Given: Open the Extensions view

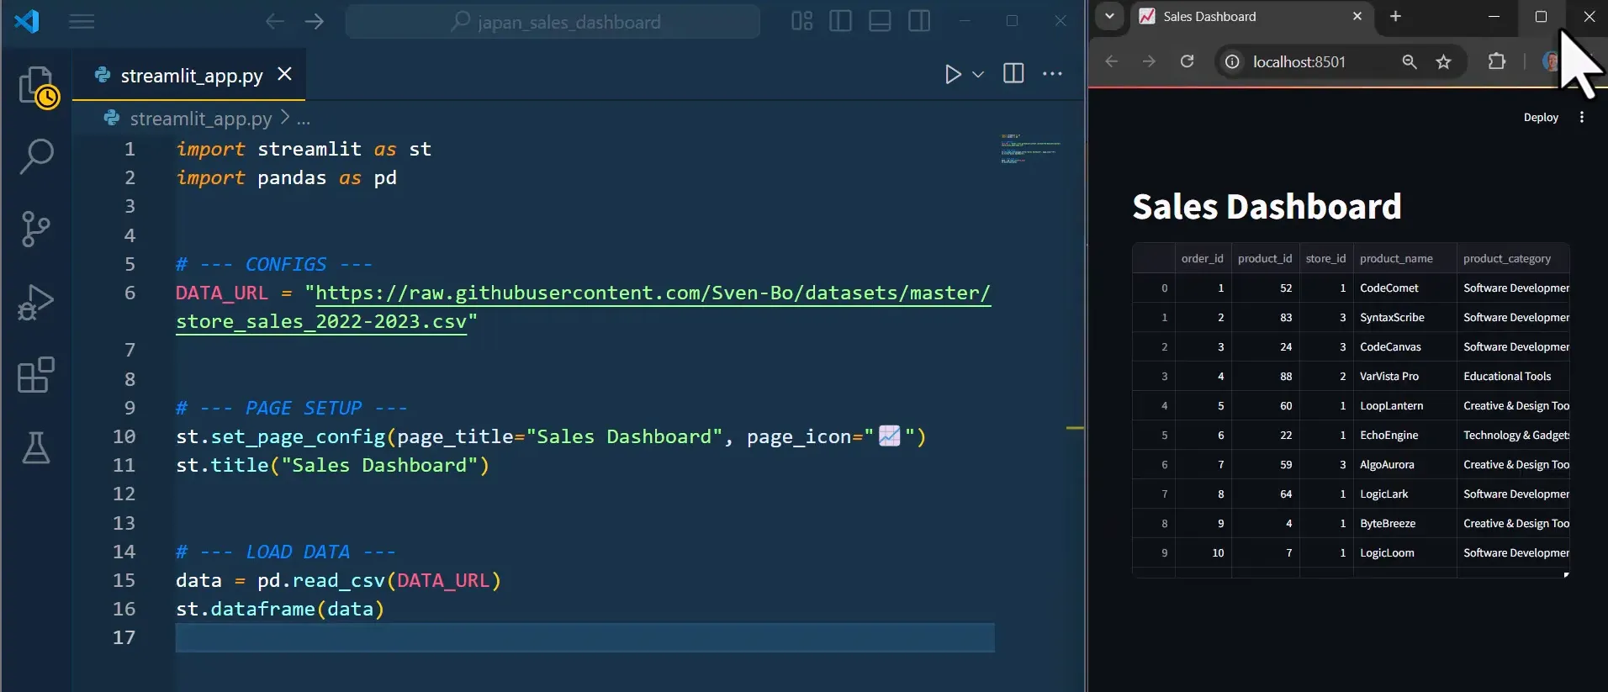Looking at the screenshot, I should pos(36,374).
